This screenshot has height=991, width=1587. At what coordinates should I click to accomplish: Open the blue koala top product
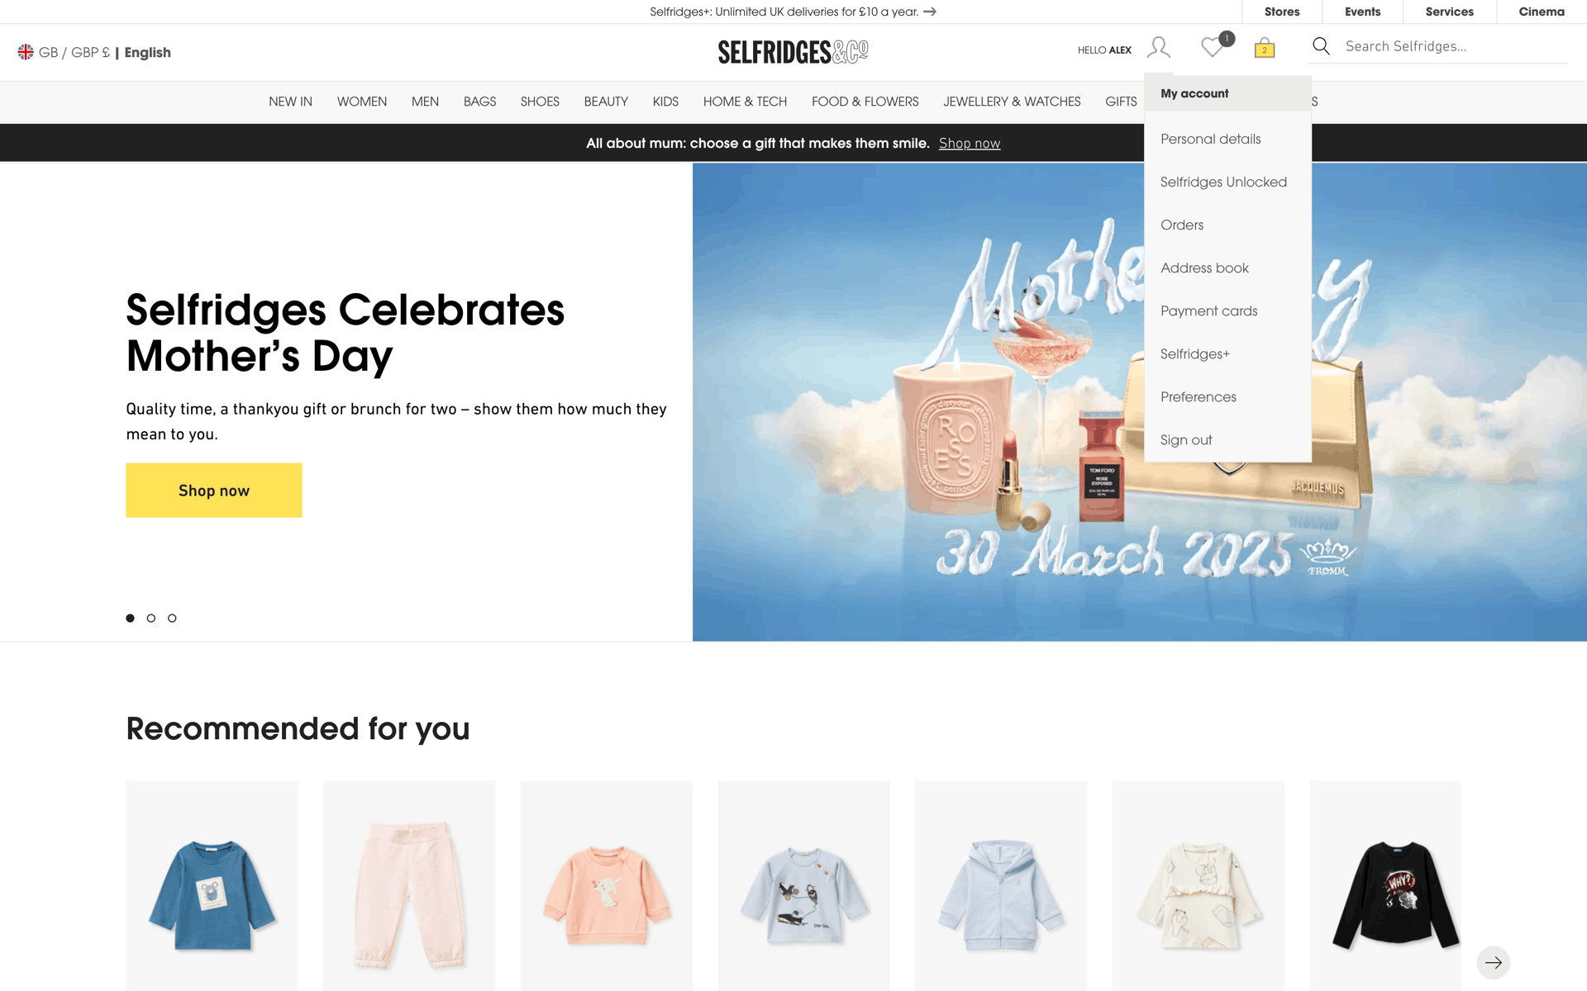[212, 886]
